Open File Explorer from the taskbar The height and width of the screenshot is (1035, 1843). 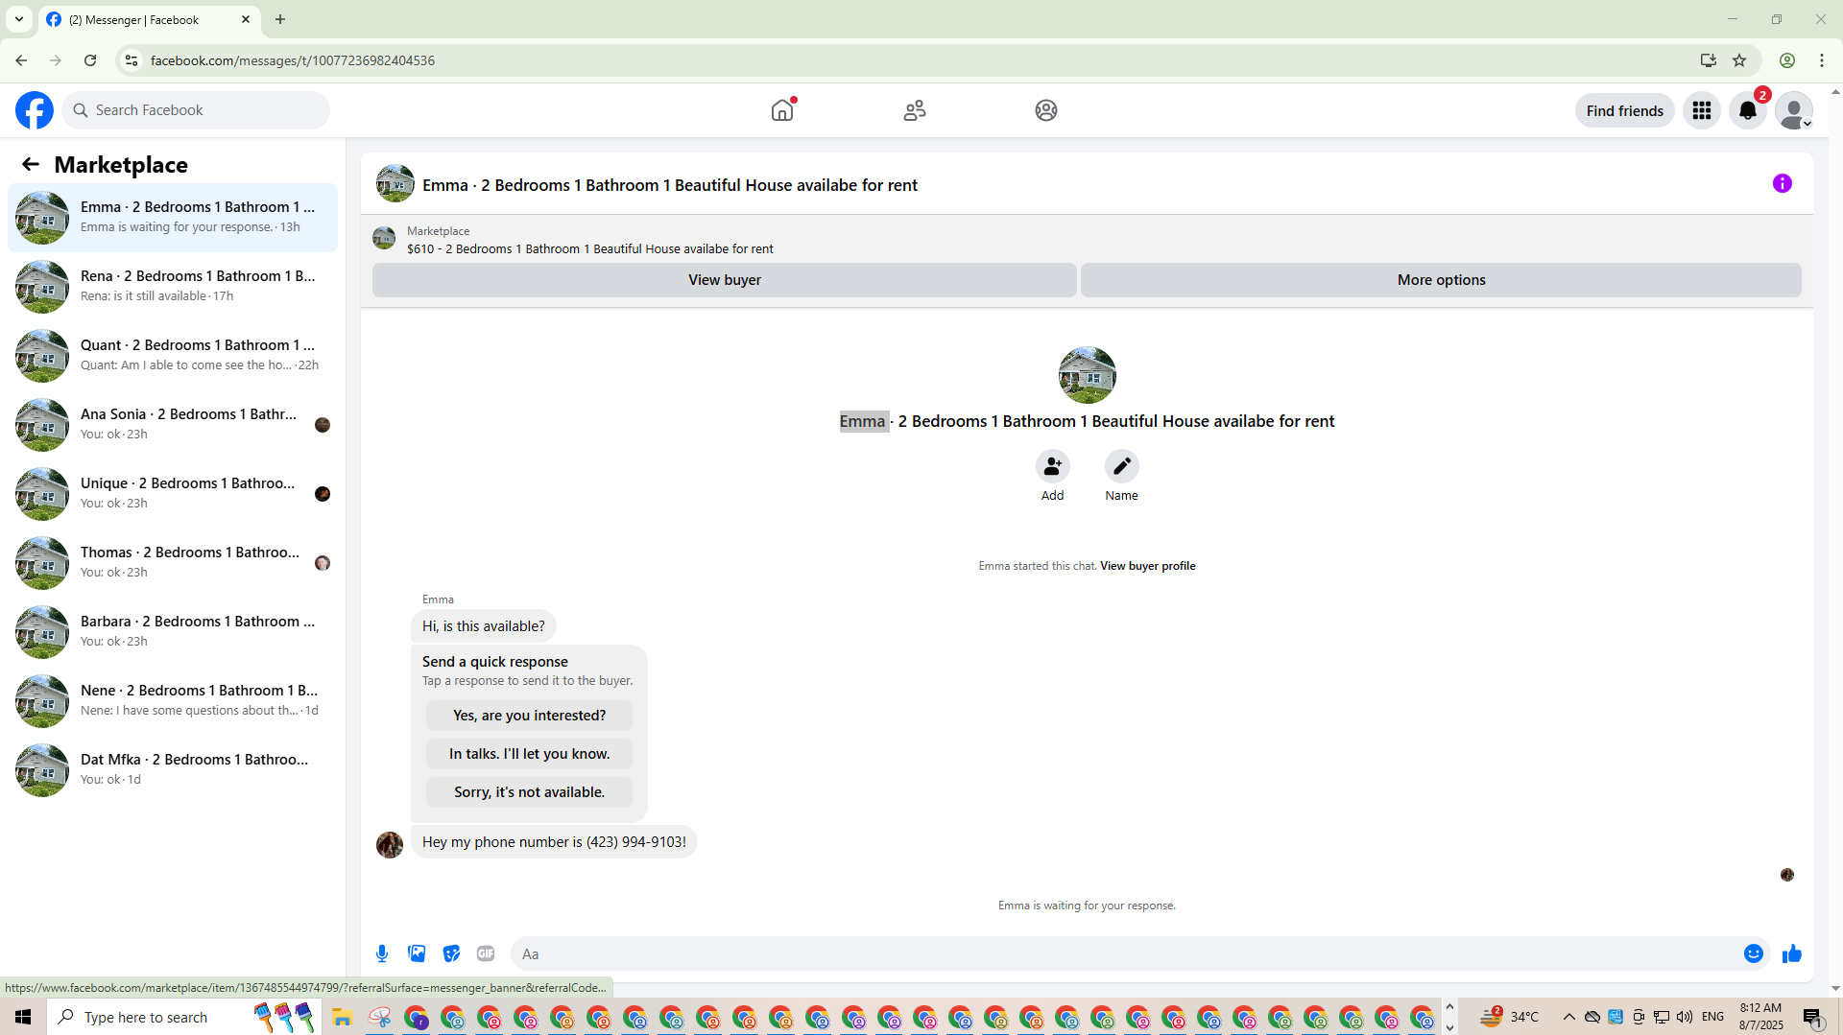click(343, 1017)
